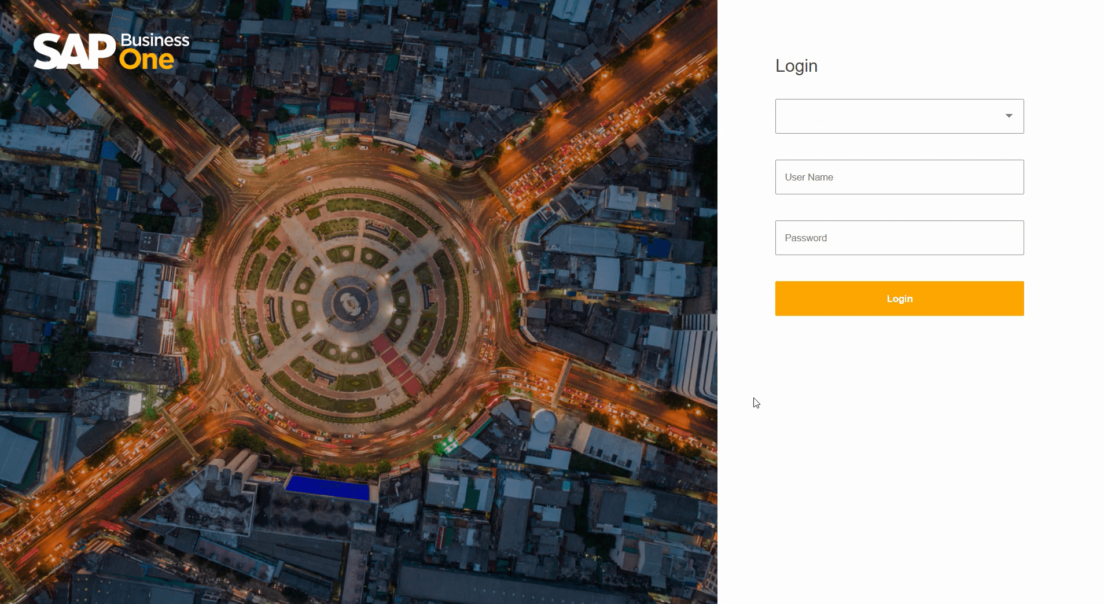Click the bright blue rooftop below roundabout
This screenshot has height=604, width=1104.
pyautogui.click(x=327, y=488)
